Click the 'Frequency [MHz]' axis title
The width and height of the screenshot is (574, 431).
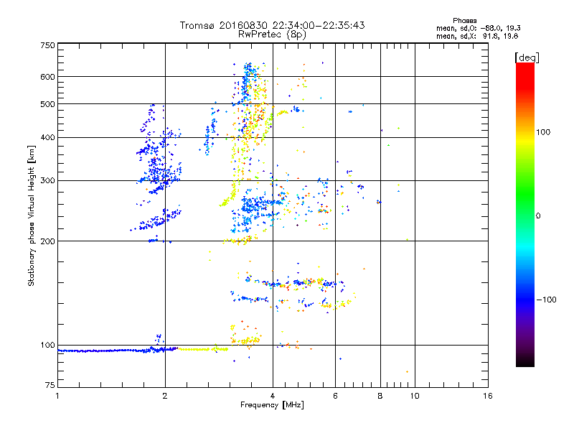tap(272, 405)
